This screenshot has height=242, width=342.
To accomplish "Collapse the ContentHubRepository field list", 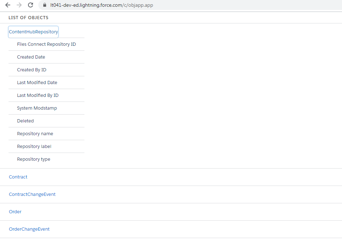I will [x=33, y=32].
